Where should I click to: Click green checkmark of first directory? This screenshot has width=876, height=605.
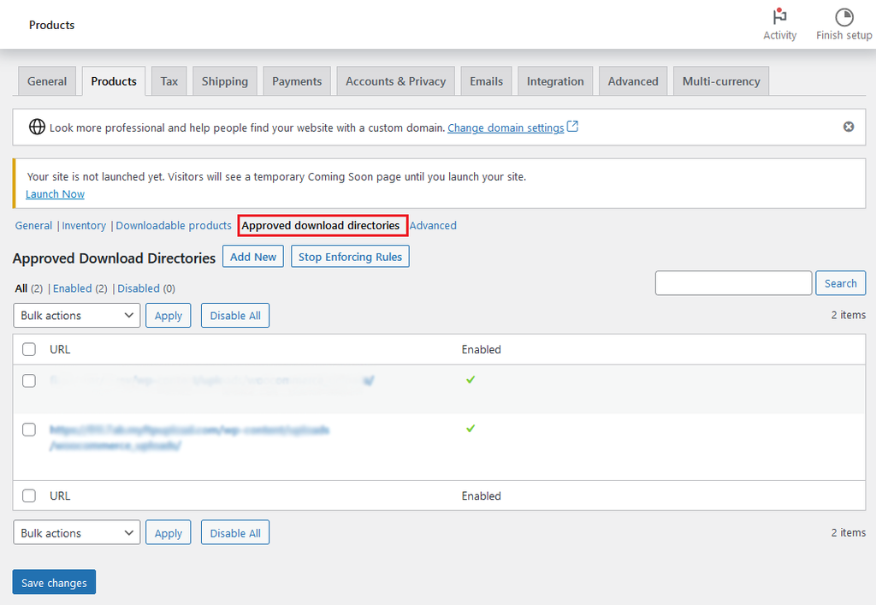click(471, 379)
